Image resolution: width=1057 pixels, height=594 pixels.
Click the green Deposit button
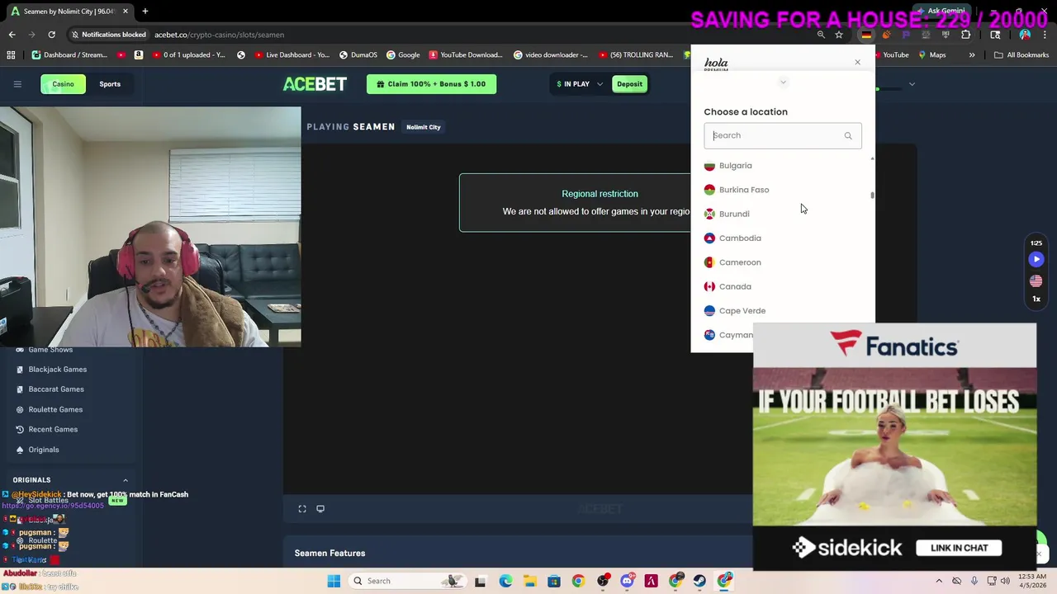click(629, 84)
